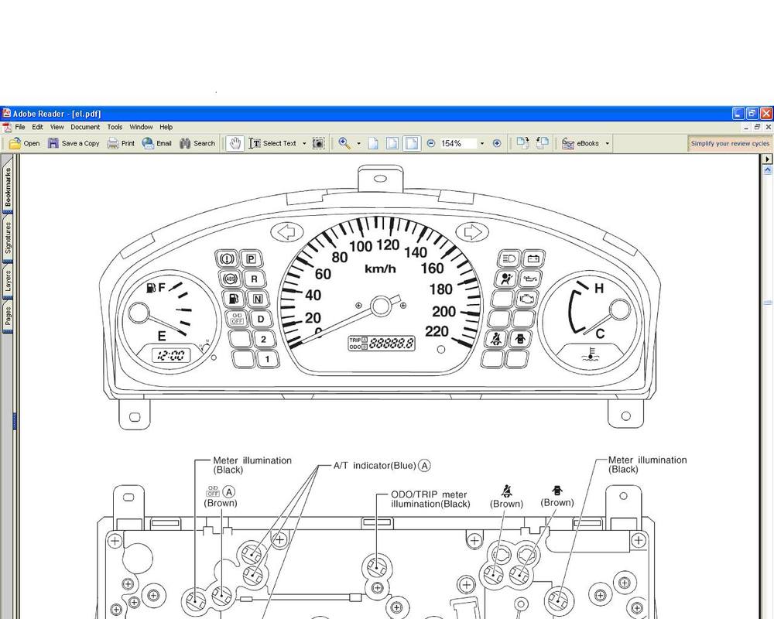774x619 pixels.
Task: Click the 'km/h' label on speedometer
Action: (380, 268)
